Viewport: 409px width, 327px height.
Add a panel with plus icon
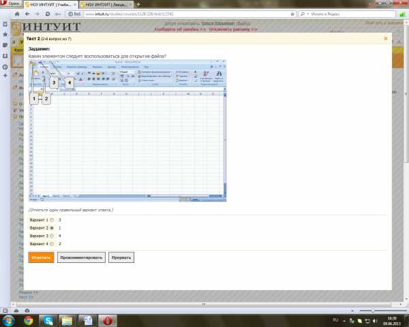pos(5,76)
